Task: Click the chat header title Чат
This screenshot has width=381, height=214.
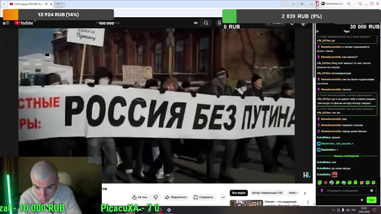Action: (x=346, y=31)
